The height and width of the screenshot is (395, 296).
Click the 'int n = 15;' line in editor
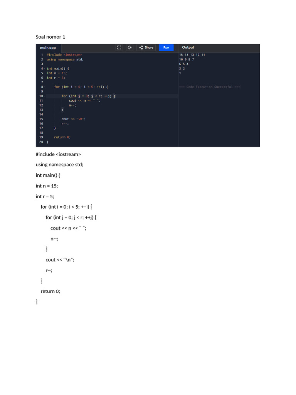click(57, 73)
